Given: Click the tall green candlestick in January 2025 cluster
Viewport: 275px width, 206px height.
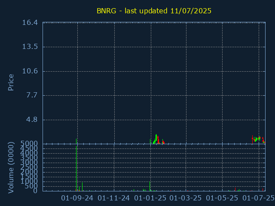Looking at the screenshot, I should [156, 137].
